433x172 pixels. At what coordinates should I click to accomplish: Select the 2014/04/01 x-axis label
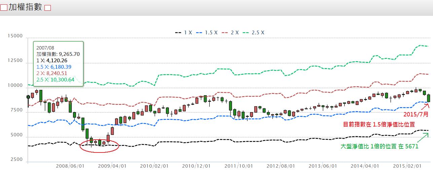pyautogui.click(x=364, y=166)
